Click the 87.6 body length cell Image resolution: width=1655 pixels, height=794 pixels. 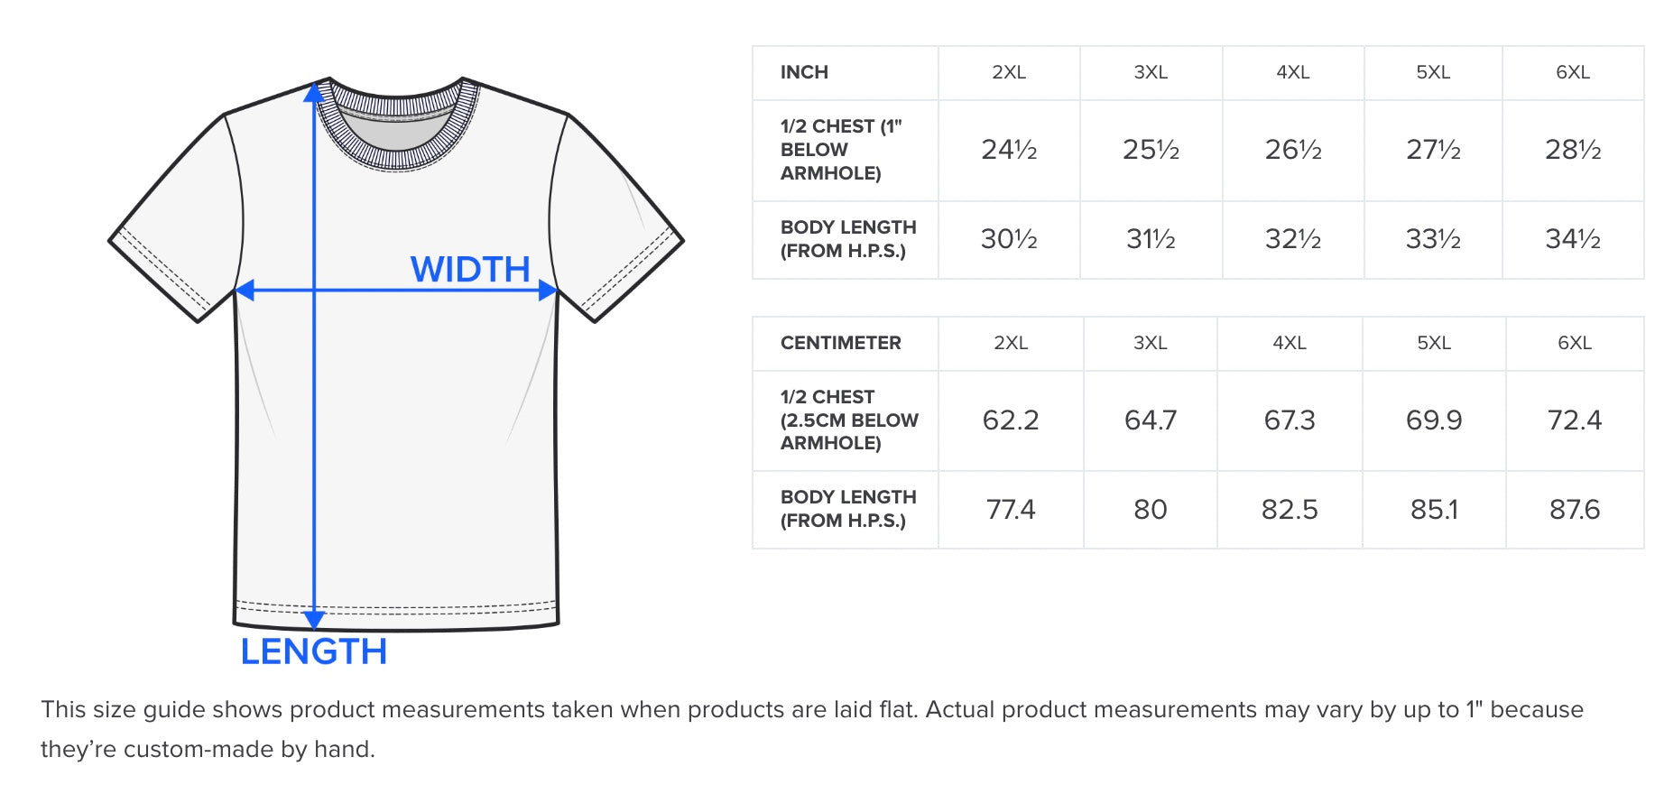pos(1574,510)
